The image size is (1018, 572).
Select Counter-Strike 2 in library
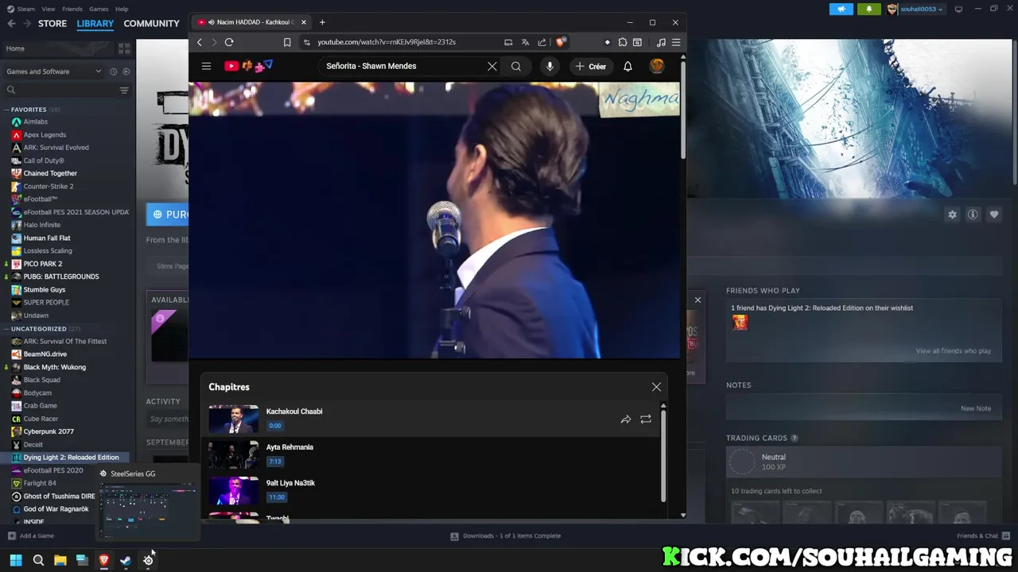point(48,187)
